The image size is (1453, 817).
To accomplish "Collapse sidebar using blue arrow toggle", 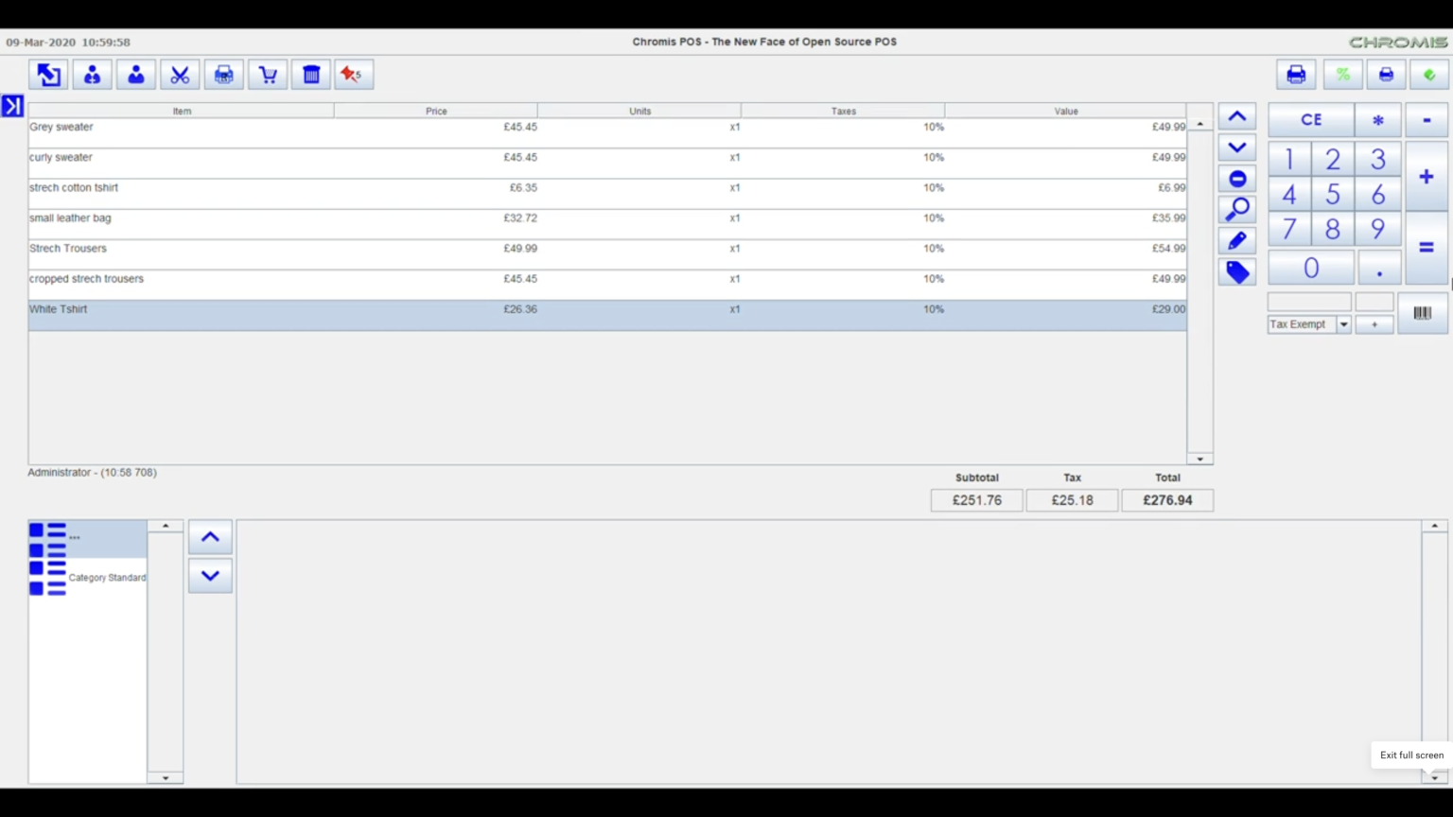I will [x=12, y=106].
